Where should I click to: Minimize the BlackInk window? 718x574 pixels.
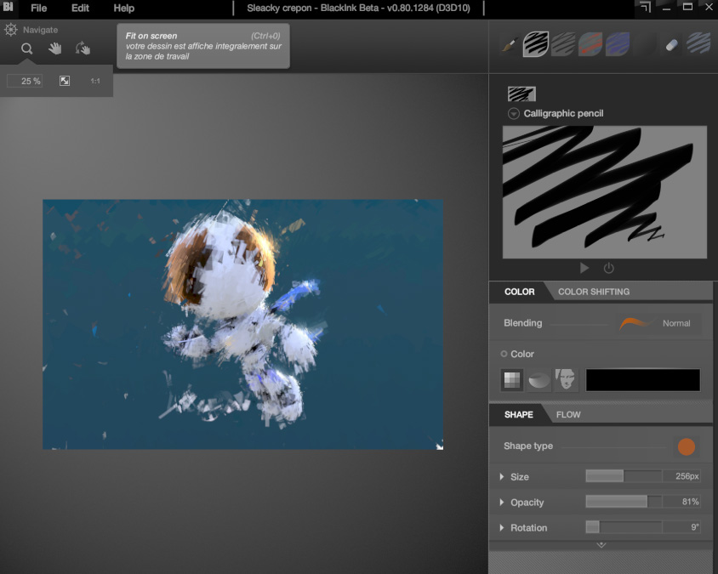click(667, 8)
